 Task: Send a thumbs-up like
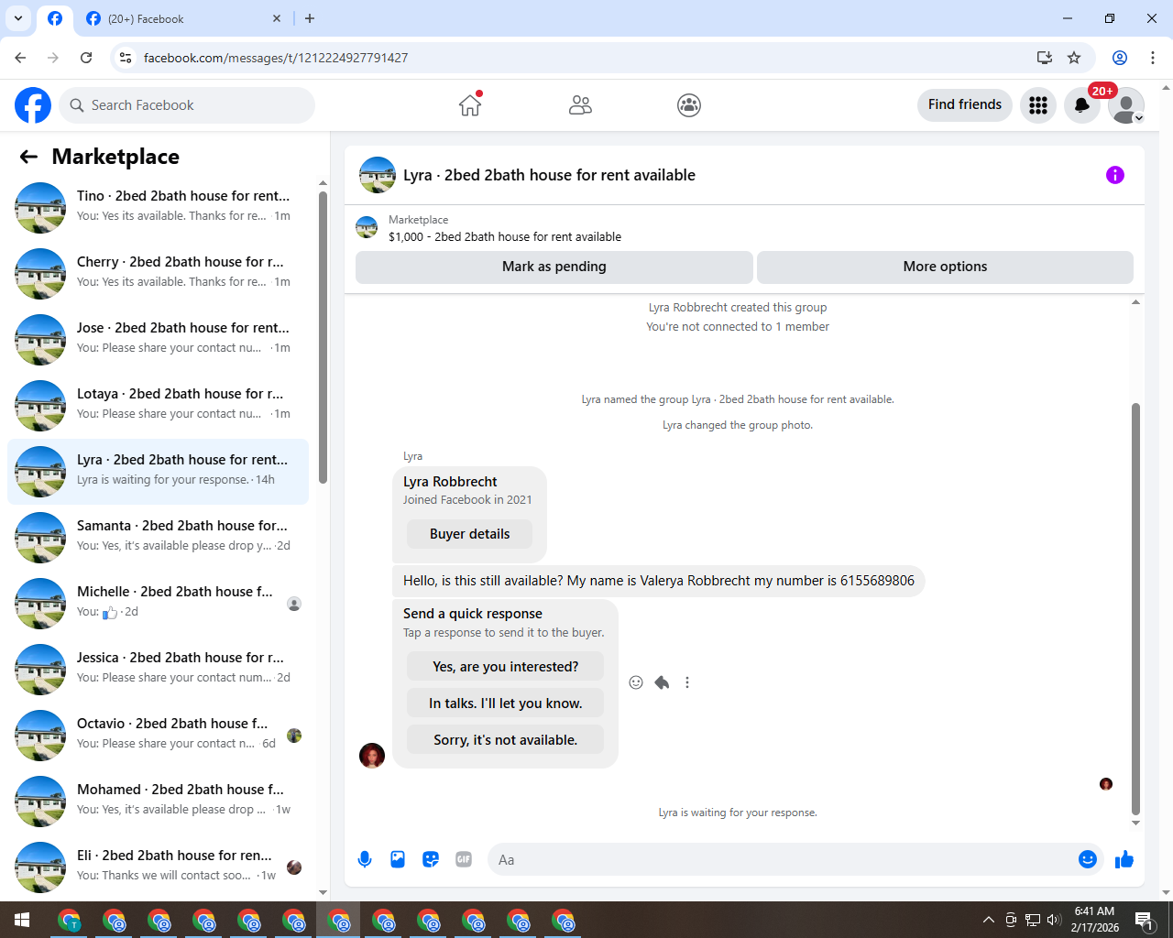coord(1124,859)
